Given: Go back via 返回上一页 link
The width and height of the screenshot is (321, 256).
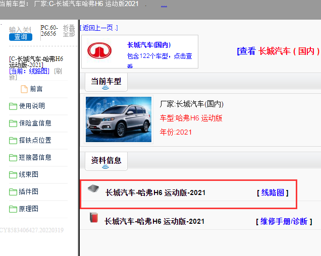Looking at the screenshot, I should point(99,28).
